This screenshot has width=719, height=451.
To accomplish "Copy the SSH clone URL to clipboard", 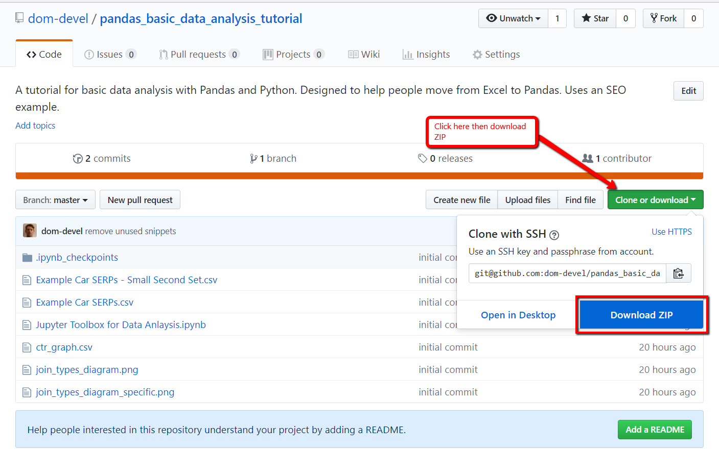I will pyautogui.click(x=678, y=273).
